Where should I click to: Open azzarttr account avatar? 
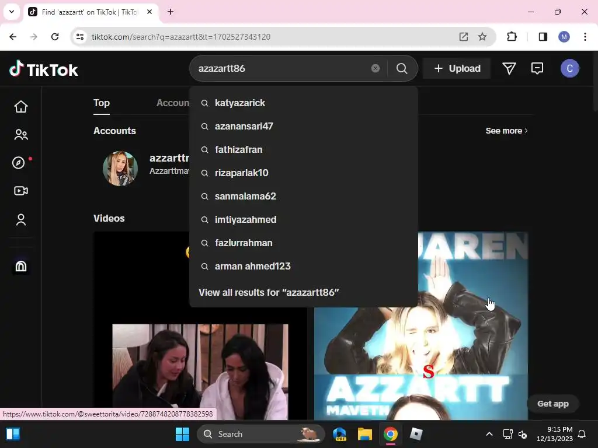[120, 169]
